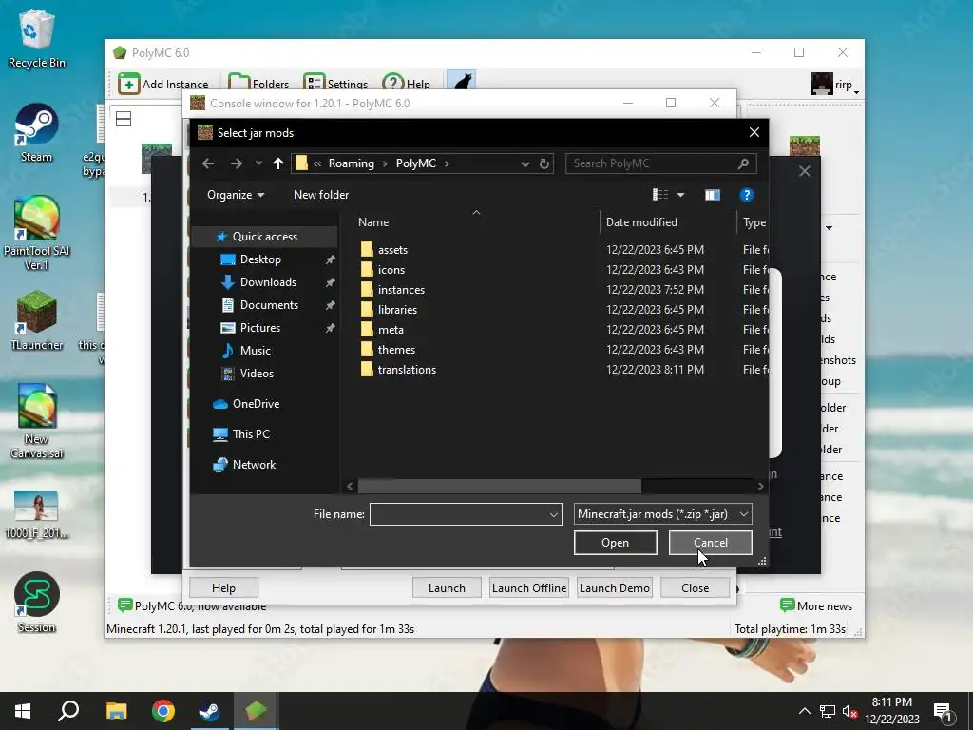The width and height of the screenshot is (973, 730).
Task: Open Network in the navigation pane
Action: coord(254,464)
